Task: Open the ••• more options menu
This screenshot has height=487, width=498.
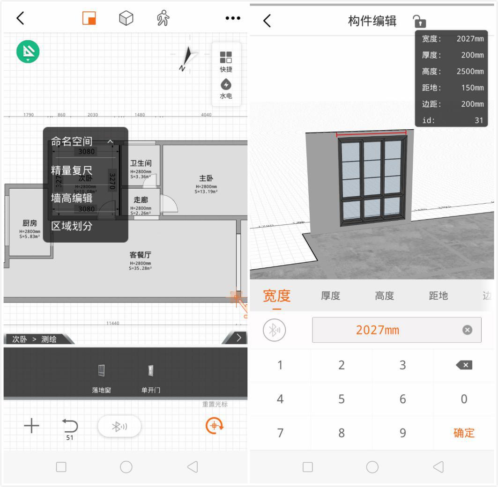Action: [232, 18]
